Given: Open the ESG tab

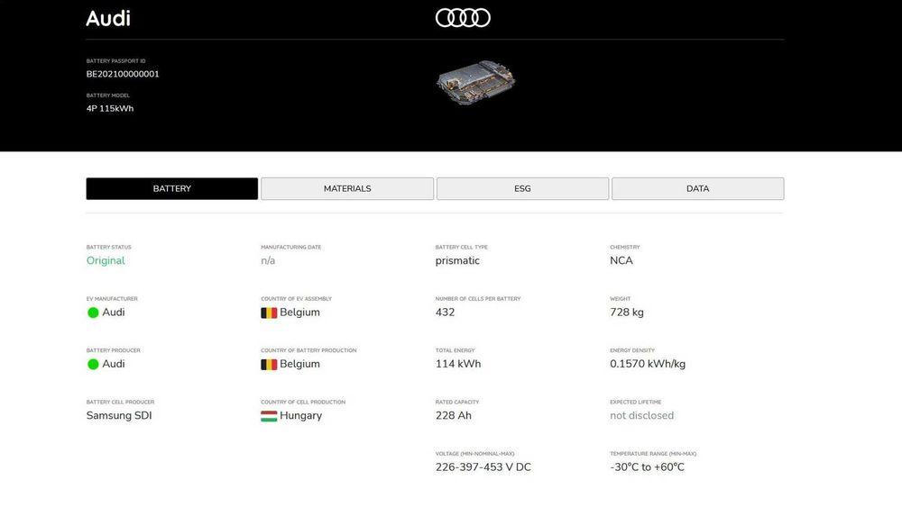Looking at the screenshot, I should pyautogui.click(x=522, y=189).
